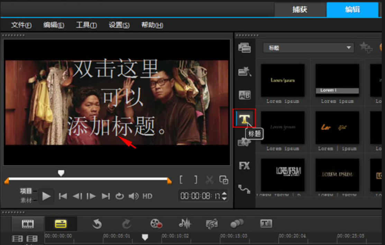
Task: Open the 帮助(H) menu
Action: click(152, 25)
